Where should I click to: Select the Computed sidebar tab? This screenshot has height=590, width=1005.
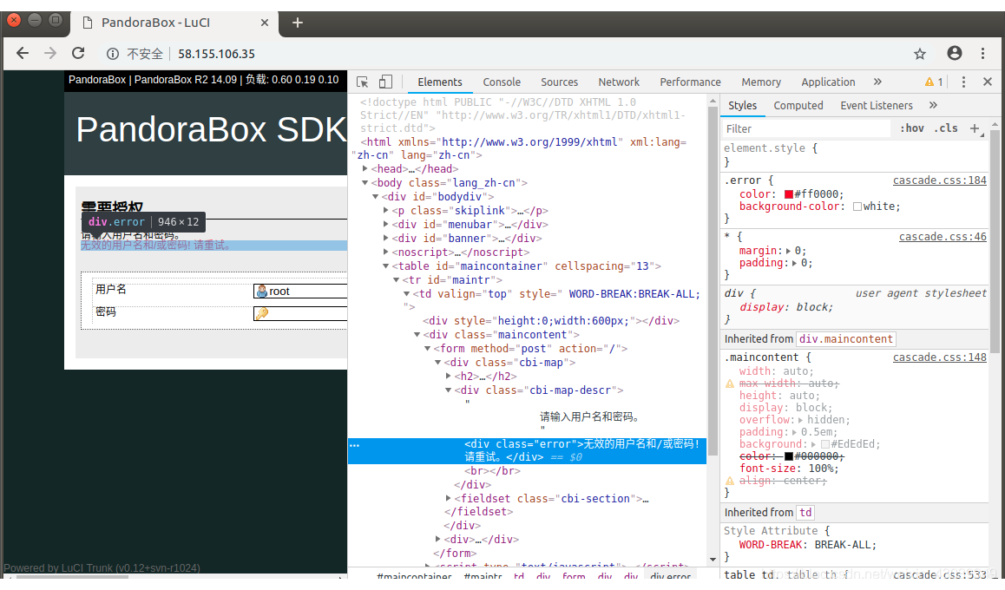[x=798, y=106]
